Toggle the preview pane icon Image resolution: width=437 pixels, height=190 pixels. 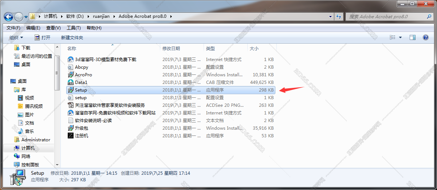tap(413, 37)
